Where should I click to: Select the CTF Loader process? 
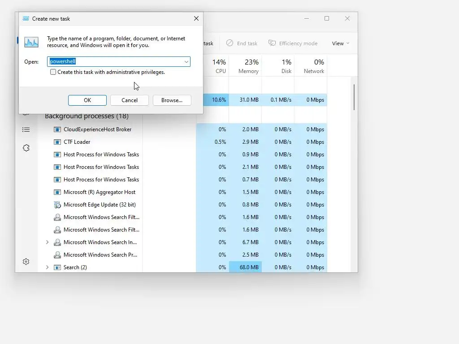point(77,142)
